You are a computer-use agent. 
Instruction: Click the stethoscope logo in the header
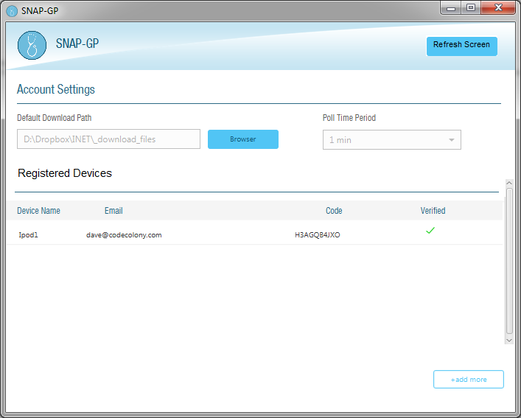[32, 45]
